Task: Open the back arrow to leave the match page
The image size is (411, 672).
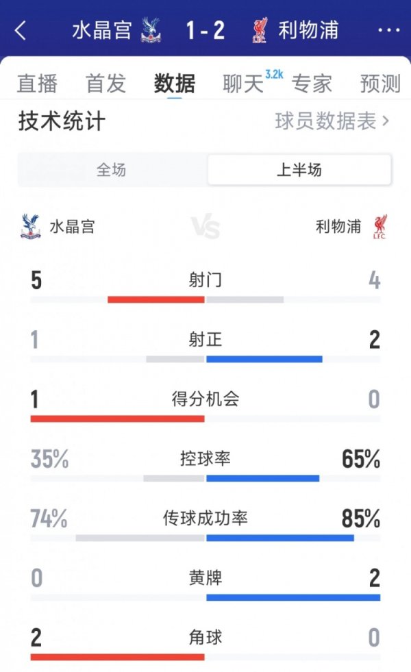Action: pos(19,30)
